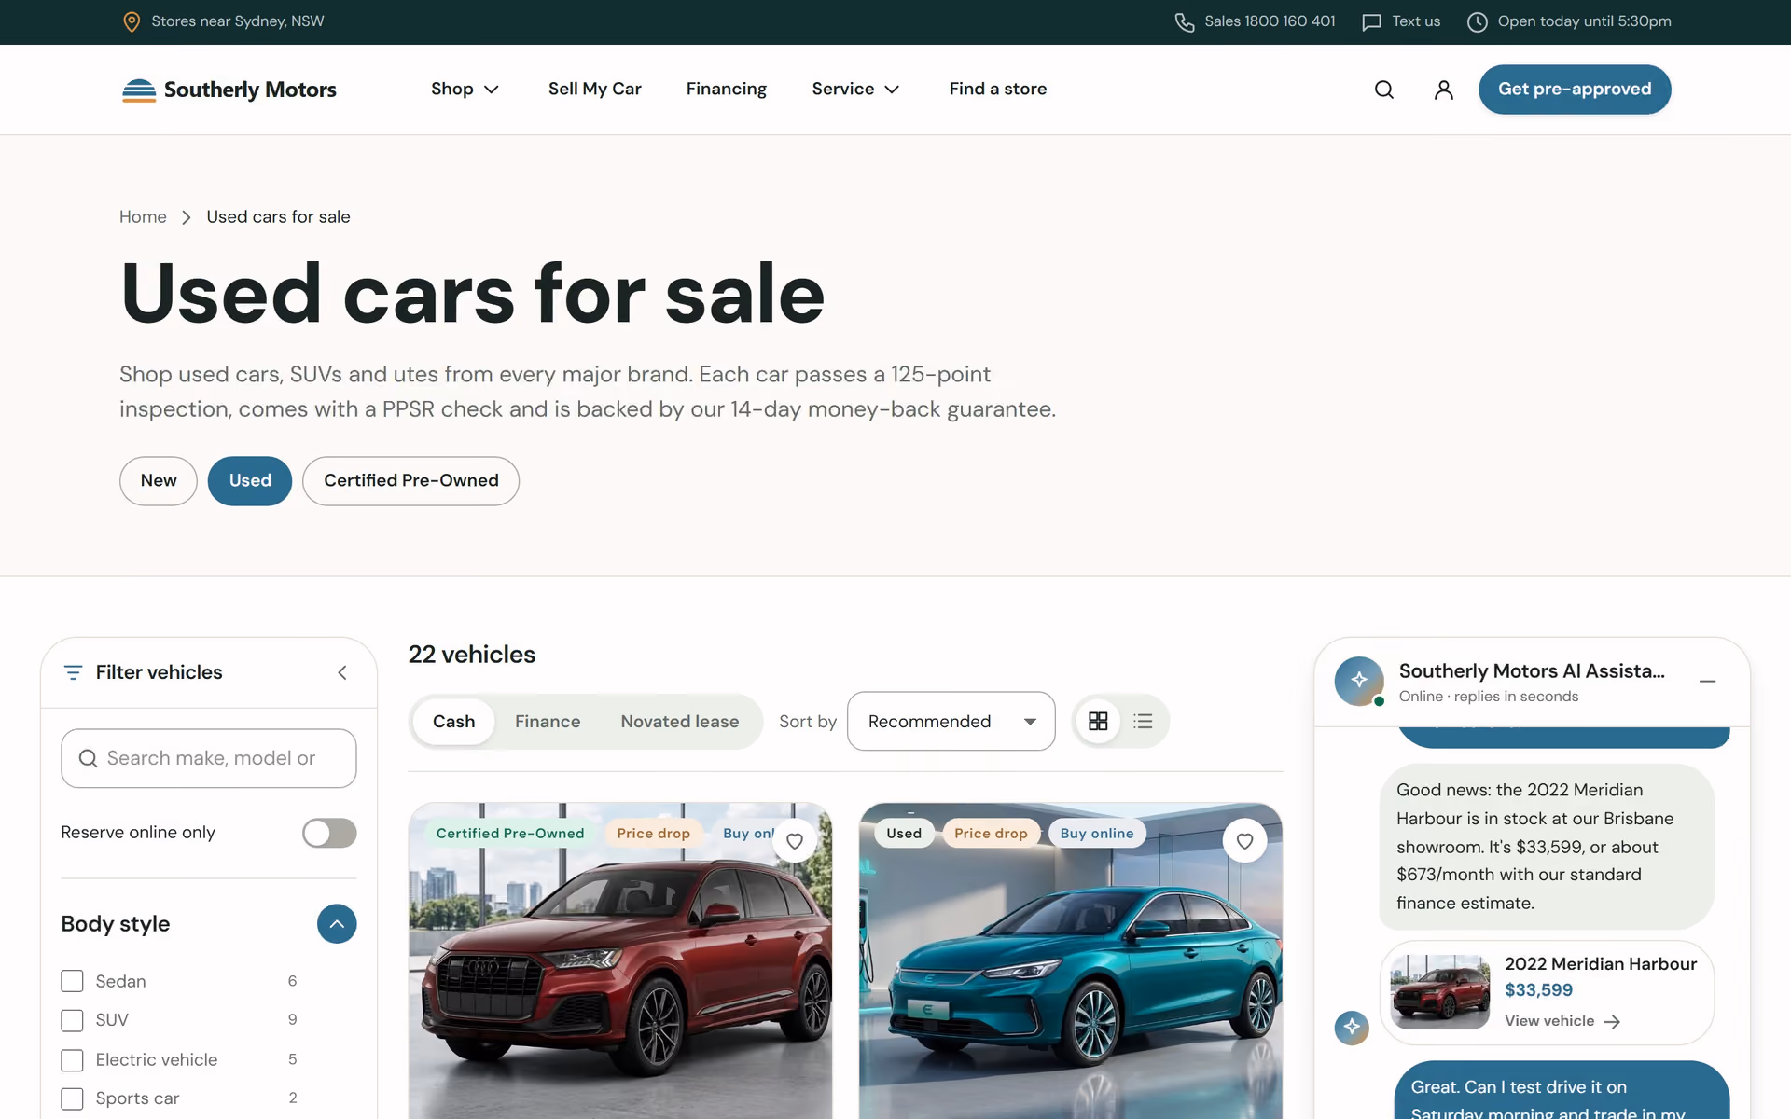This screenshot has width=1791, height=1119.
Task: Open the Recommended sort dropdown
Action: click(951, 721)
